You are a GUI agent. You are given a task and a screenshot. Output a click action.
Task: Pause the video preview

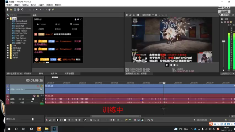tap(171, 65)
